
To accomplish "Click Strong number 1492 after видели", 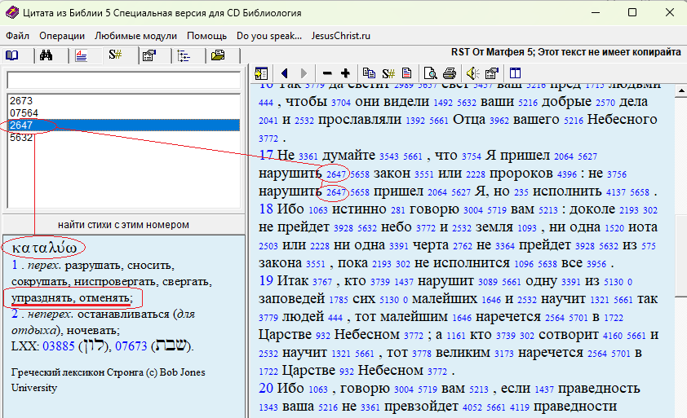I will 443,103.
